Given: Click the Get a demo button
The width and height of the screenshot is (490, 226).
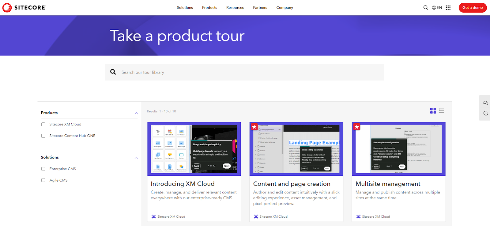Looking at the screenshot, I should click(473, 8).
